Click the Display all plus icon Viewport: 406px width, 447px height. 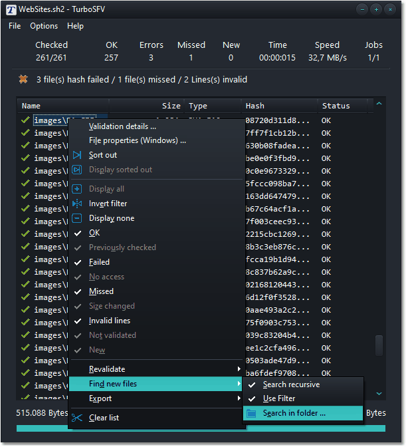pyautogui.click(x=77, y=189)
